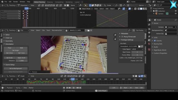The width and height of the screenshot is (178, 100).
Task: Switch to the Compositing workspace tab
Action: (x=59, y=2)
